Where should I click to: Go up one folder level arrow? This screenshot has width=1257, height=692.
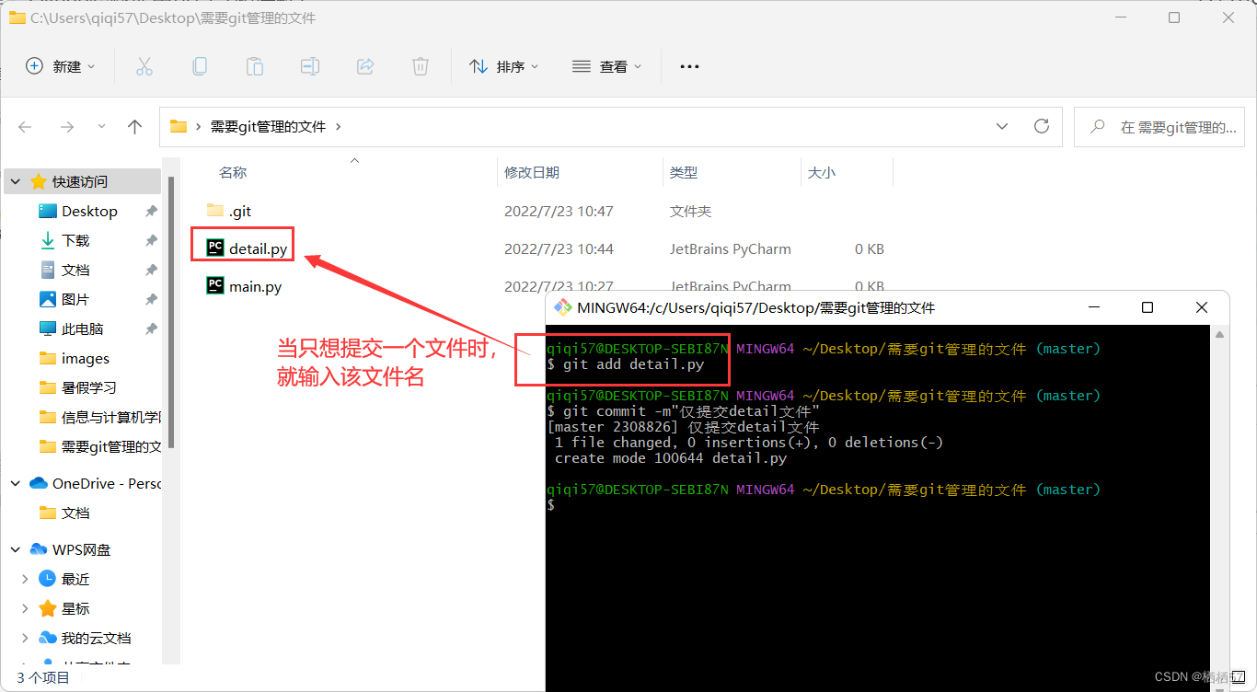134,127
